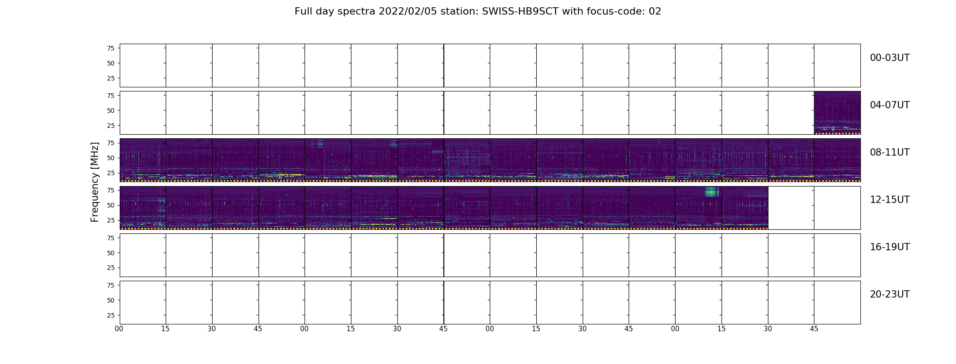Viewport: 956px width, 364px height.
Task: Open the first spectrogram panel of the 08-11UT row
Action: click(143, 160)
